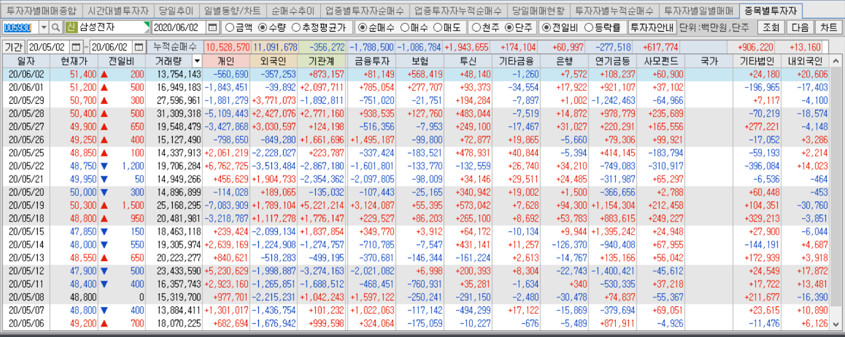This screenshot has height=337, width=845.
Task: Select the 등락률 radio button
Action: 589,27
